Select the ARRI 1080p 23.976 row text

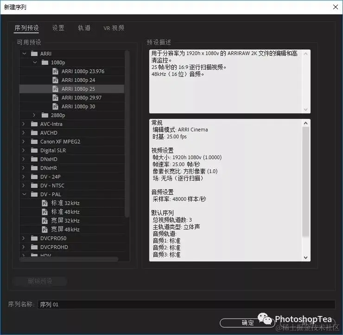pos(83,71)
